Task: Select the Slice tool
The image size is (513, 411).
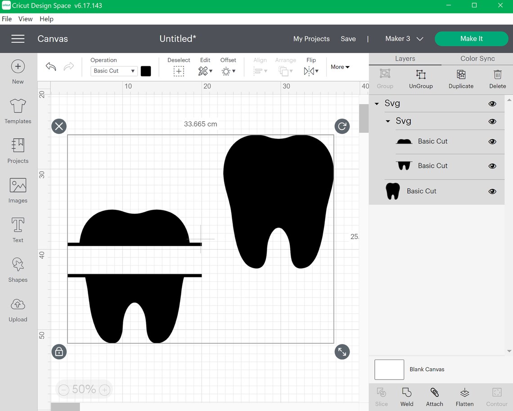Action: pos(381,397)
